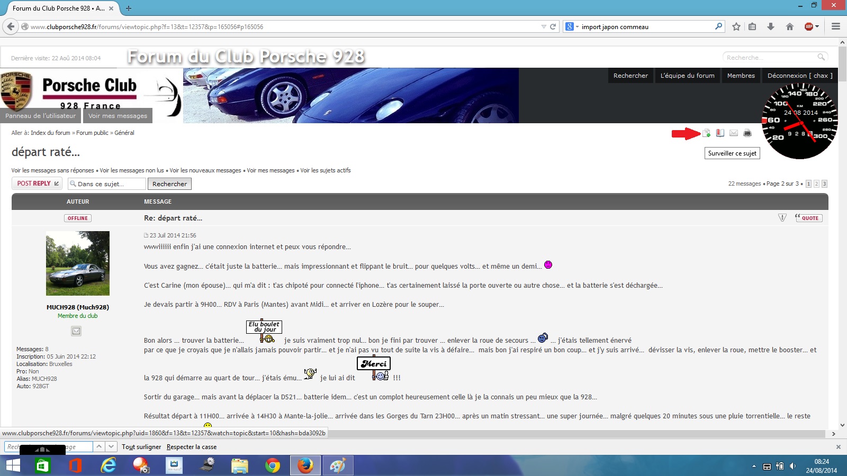Print the topic with printer icon
Screen dimensions: 847x476
pos(747,133)
